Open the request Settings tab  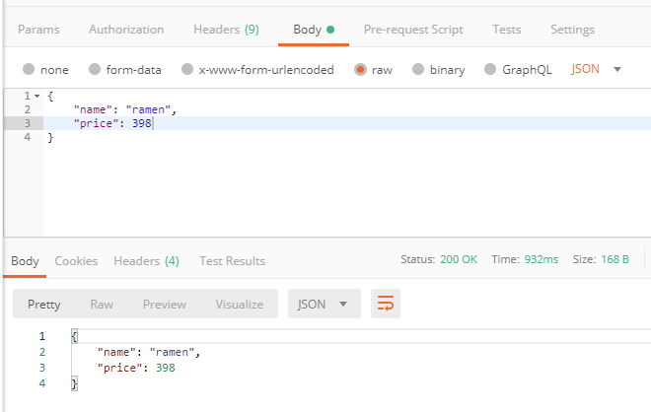(572, 30)
